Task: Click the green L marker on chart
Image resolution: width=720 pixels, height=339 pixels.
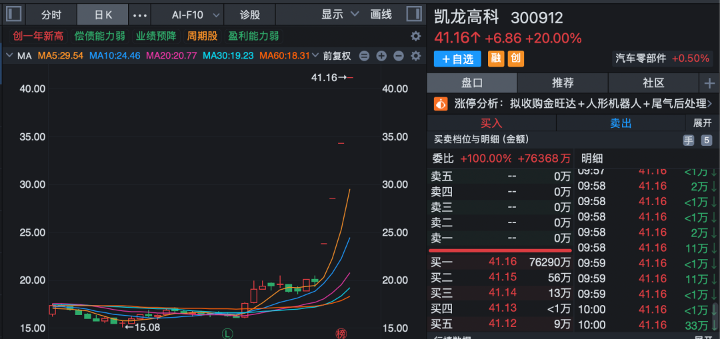Action: point(228,332)
